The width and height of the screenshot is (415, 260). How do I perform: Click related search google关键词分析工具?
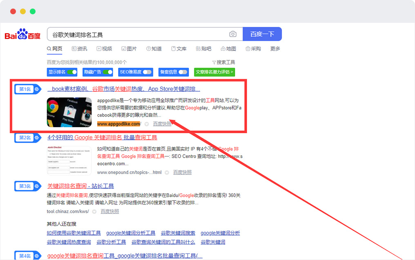tap(131, 233)
